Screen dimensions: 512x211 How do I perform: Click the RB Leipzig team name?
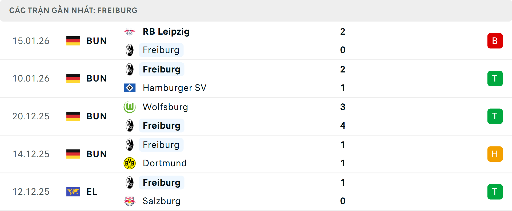[166, 31]
